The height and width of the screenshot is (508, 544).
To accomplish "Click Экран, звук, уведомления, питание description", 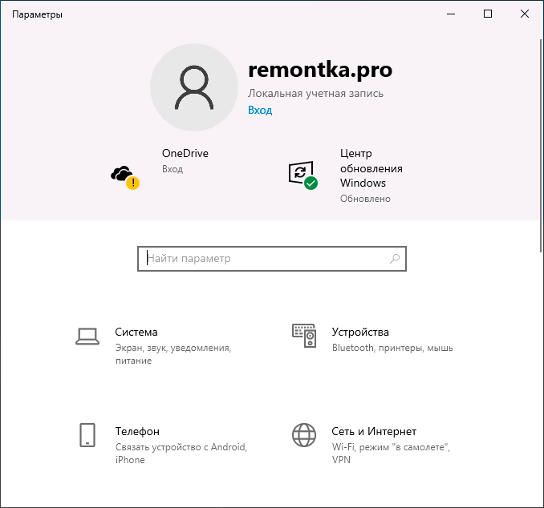I will click(x=173, y=354).
